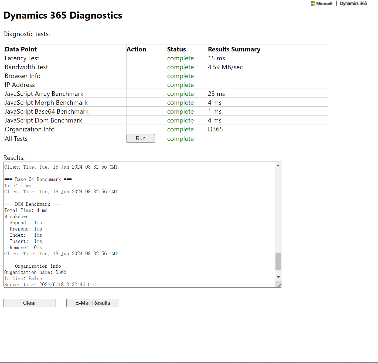Click the Breakdown: line in results

(x=18, y=217)
